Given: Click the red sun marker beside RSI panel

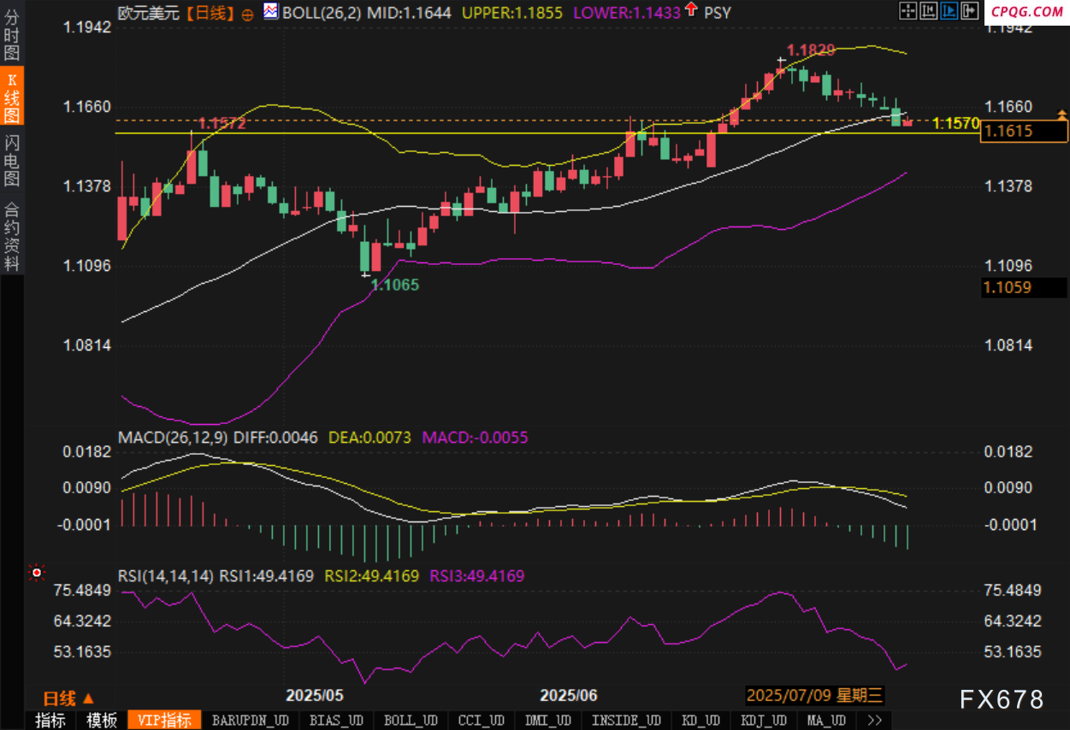Looking at the screenshot, I should click(36, 574).
